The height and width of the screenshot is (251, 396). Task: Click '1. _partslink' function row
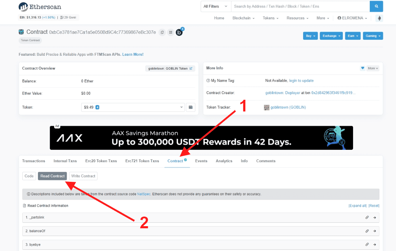tap(201, 218)
